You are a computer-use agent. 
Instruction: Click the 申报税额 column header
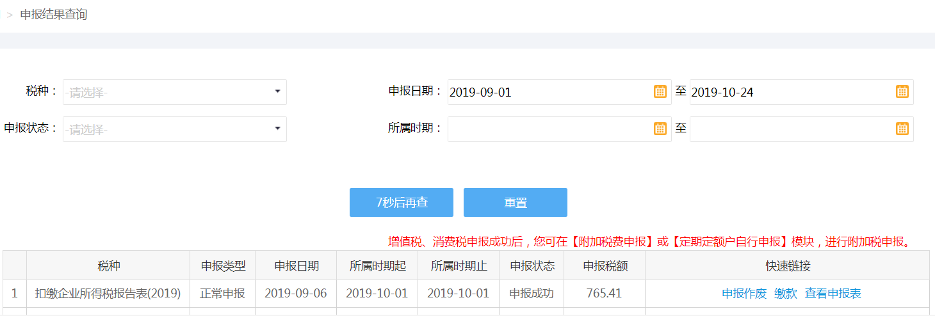(x=605, y=265)
